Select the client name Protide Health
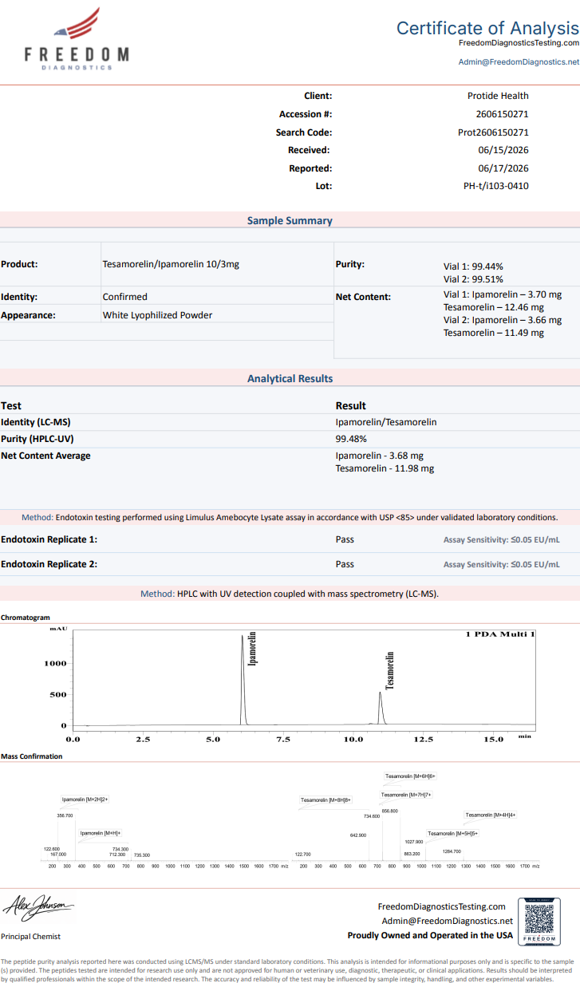 point(498,96)
